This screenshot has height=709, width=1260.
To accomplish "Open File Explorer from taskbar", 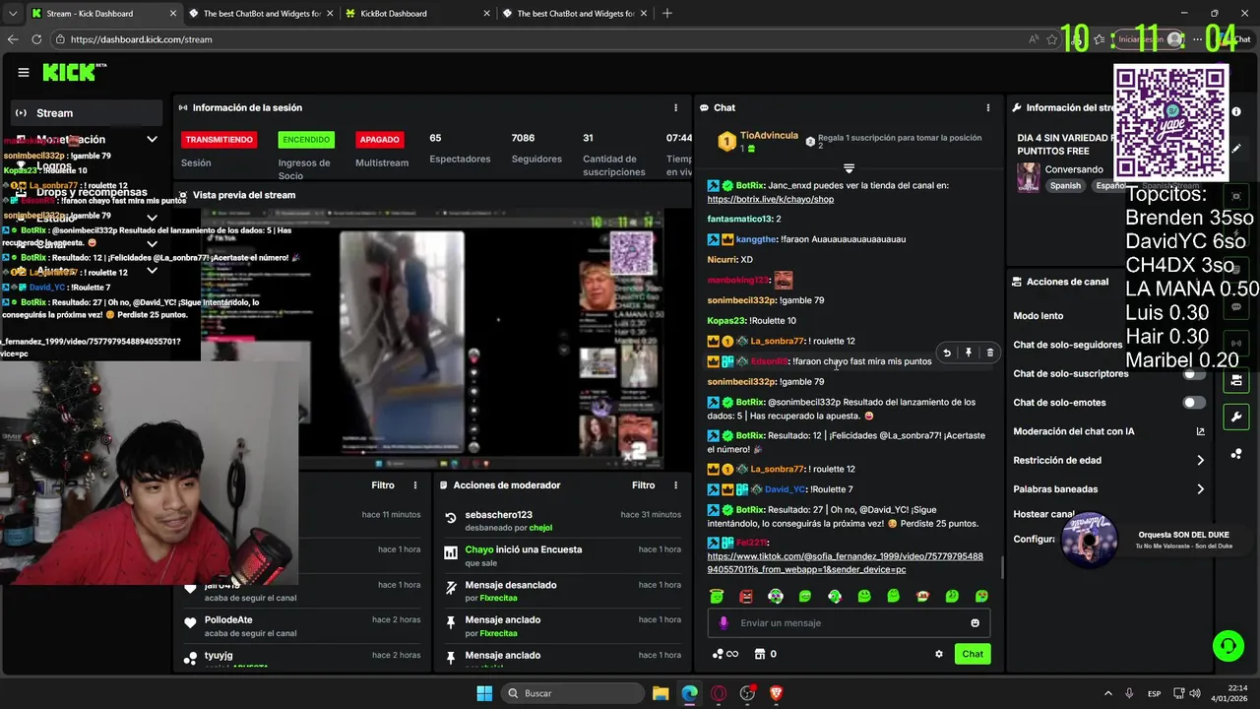I will [661, 693].
